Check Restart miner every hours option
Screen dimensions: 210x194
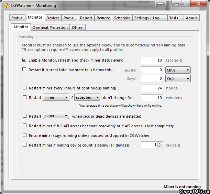coord(24,88)
